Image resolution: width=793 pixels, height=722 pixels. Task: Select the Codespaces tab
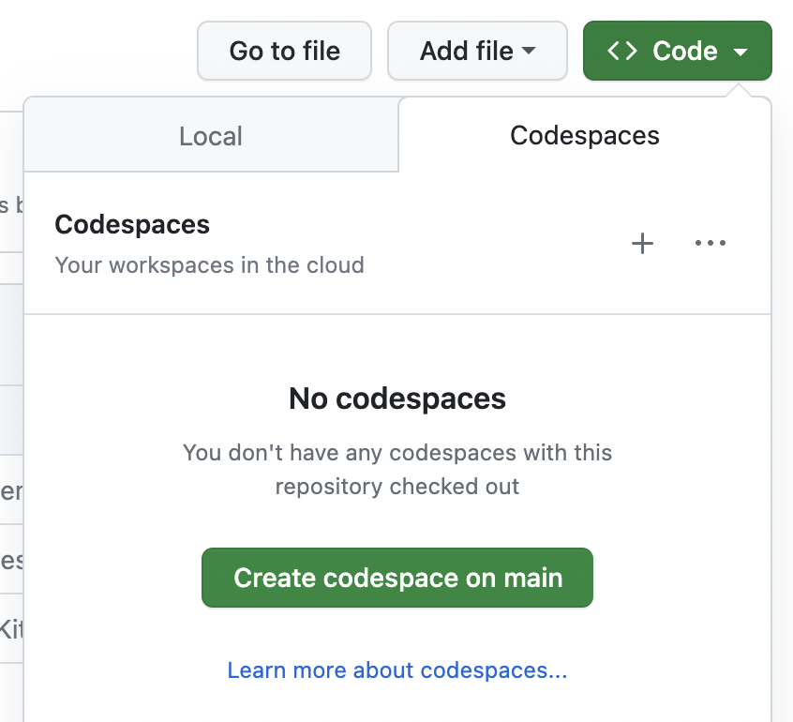click(x=584, y=135)
